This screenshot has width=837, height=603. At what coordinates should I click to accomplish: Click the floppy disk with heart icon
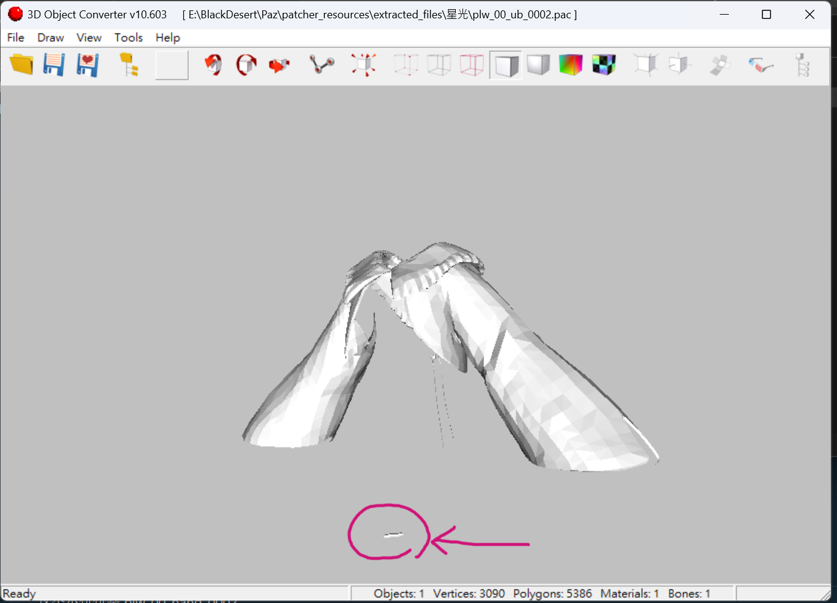click(x=87, y=65)
